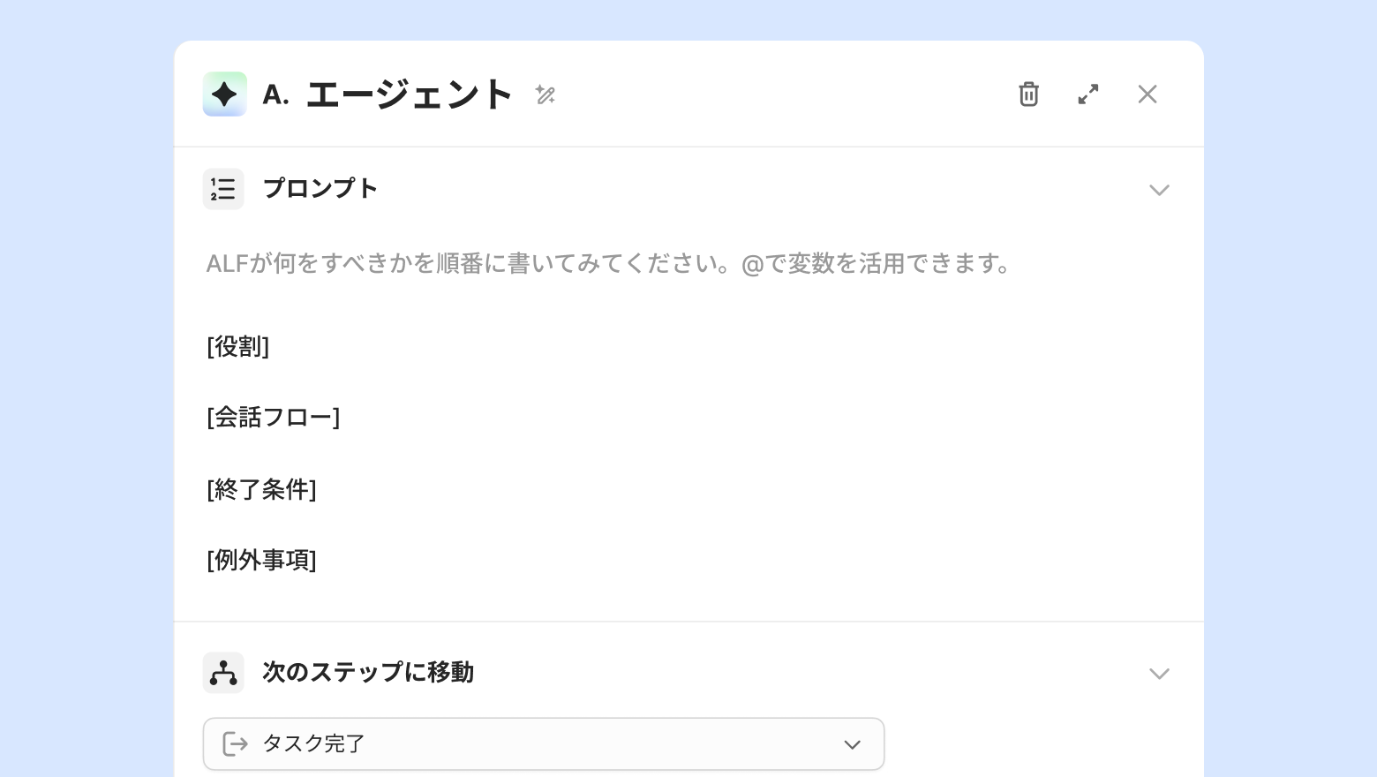This screenshot has width=1377, height=777.
Task: Click the agent sparkle icon
Action: tap(224, 94)
